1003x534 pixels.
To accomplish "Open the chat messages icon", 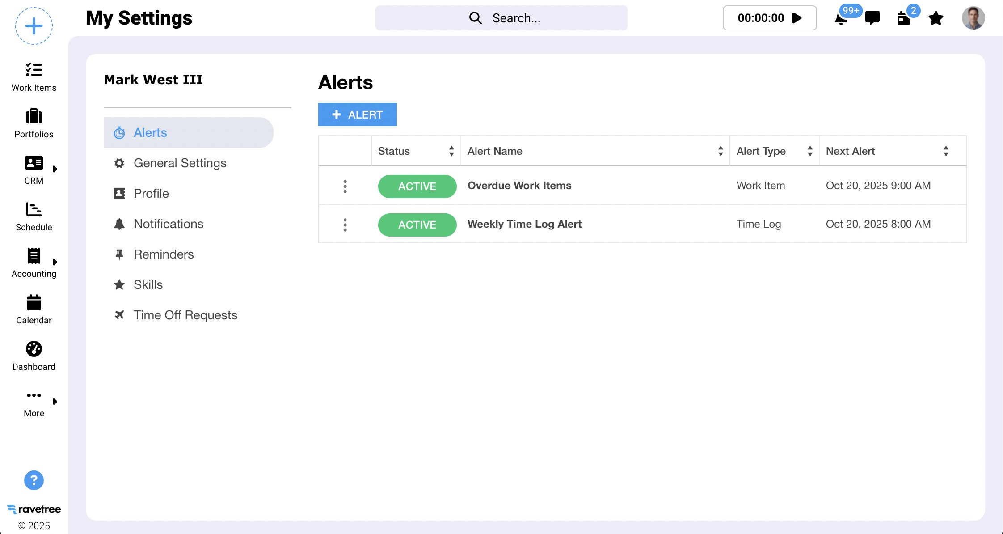I will (x=872, y=18).
